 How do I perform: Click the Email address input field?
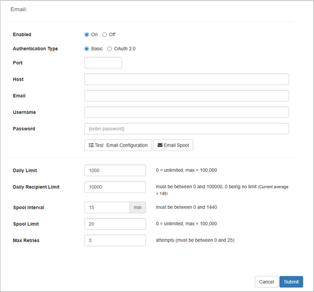[x=187, y=95]
